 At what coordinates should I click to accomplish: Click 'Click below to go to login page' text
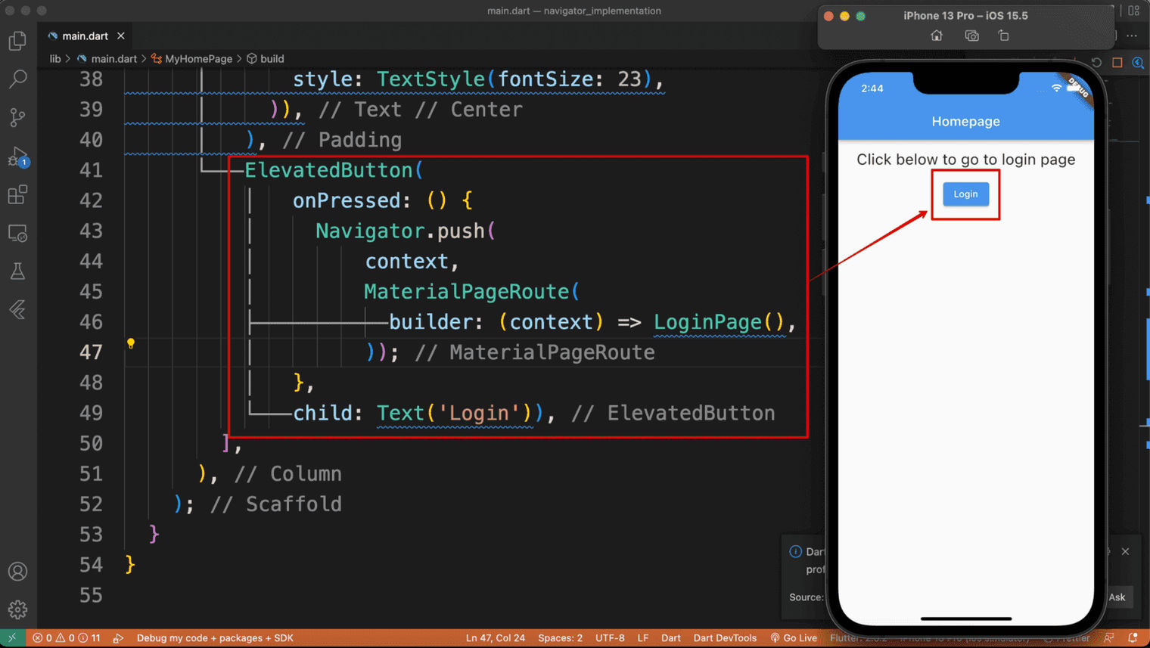pos(965,160)
